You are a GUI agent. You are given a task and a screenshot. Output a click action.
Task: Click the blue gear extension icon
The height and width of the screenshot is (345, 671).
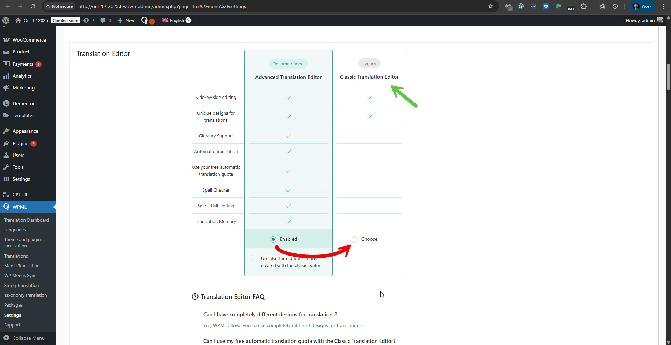546,6
